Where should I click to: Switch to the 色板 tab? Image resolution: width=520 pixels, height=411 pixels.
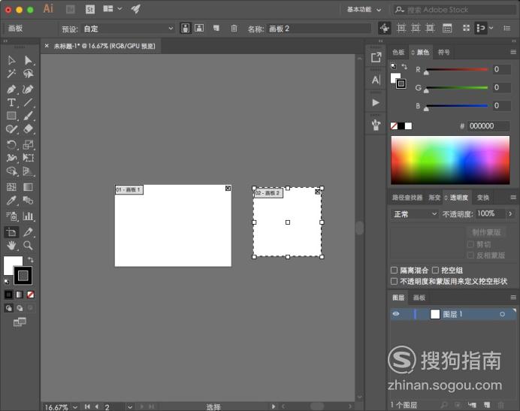(x=398, y=52)
